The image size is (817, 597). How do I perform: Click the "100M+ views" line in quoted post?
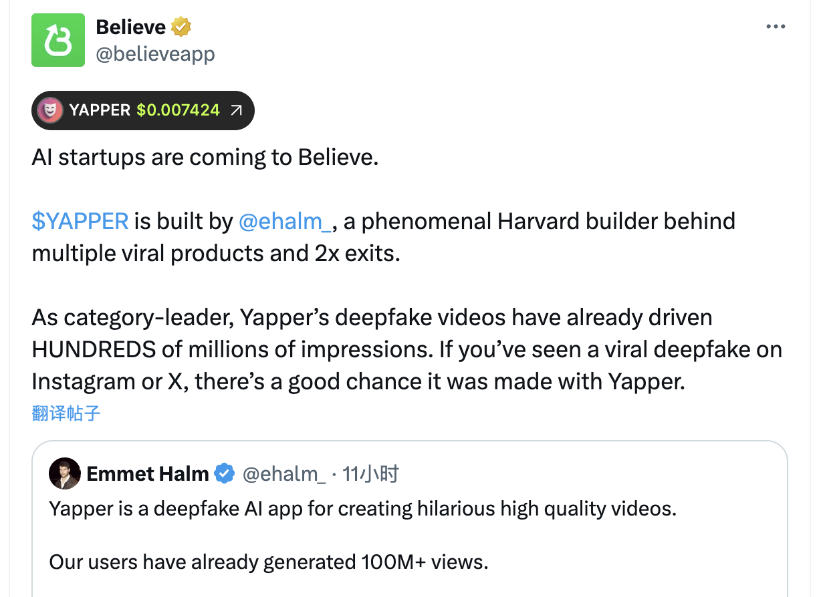(269, 562)
